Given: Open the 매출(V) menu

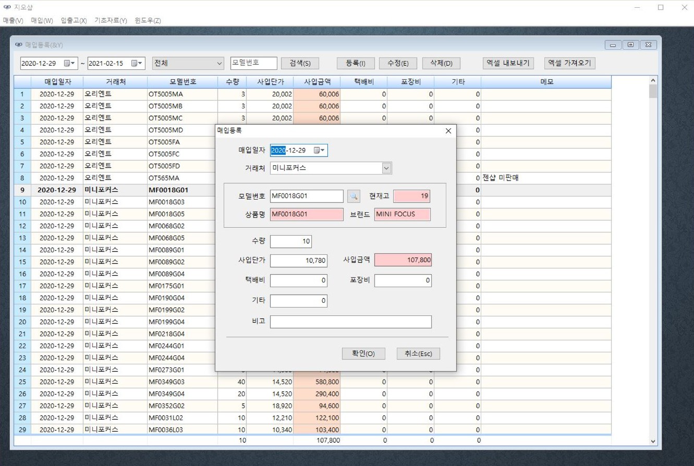Looking at the screenshot, I should click(x=13, y=20).
